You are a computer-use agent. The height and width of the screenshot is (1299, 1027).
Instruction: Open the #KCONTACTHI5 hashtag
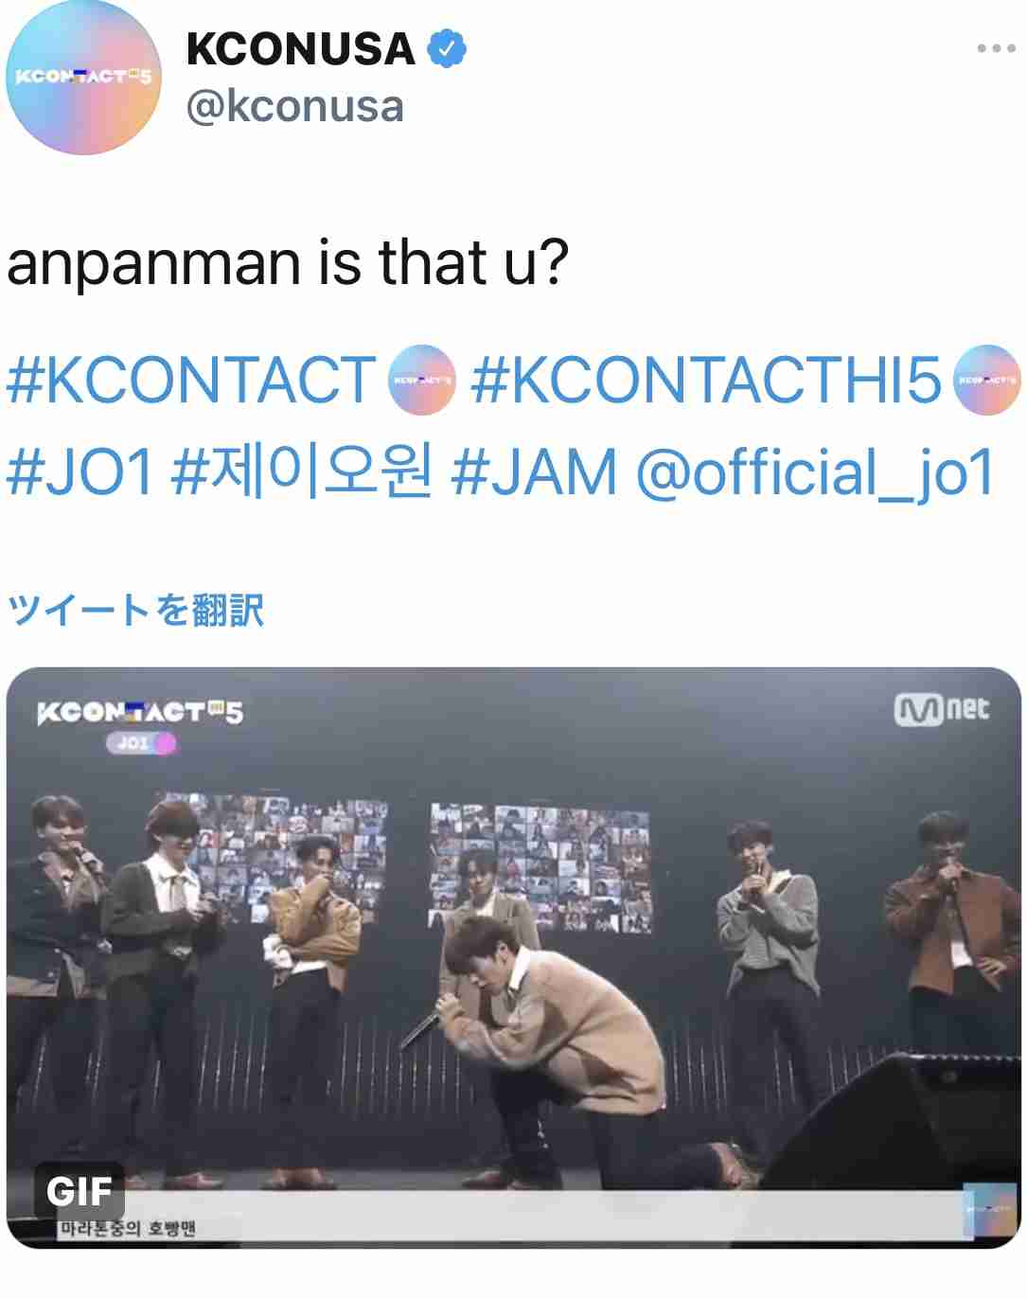(x=705, y=380)
